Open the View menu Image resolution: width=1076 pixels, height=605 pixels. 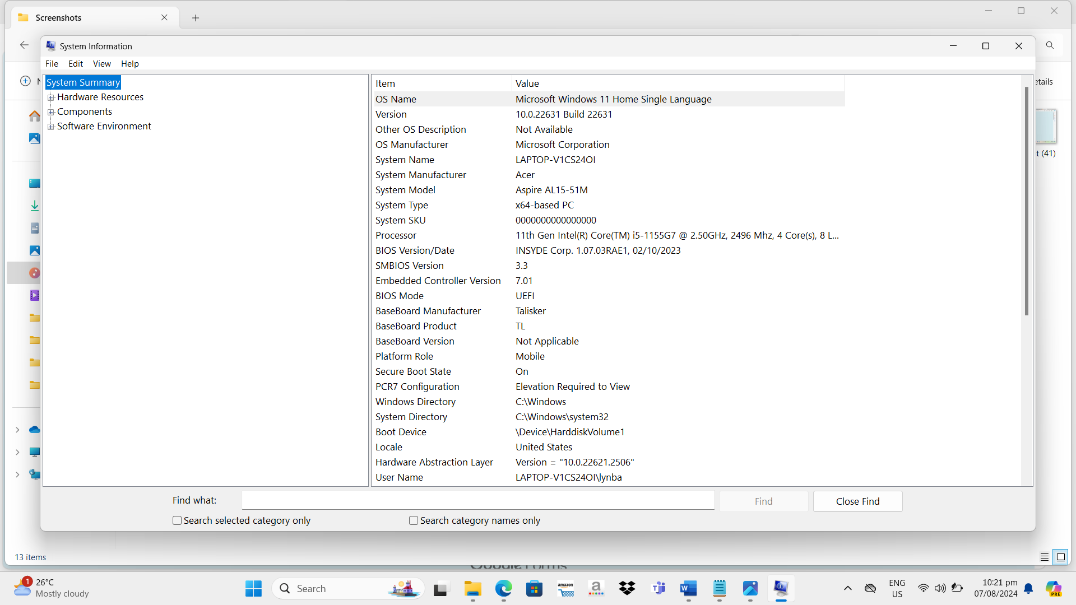[101, 64]
